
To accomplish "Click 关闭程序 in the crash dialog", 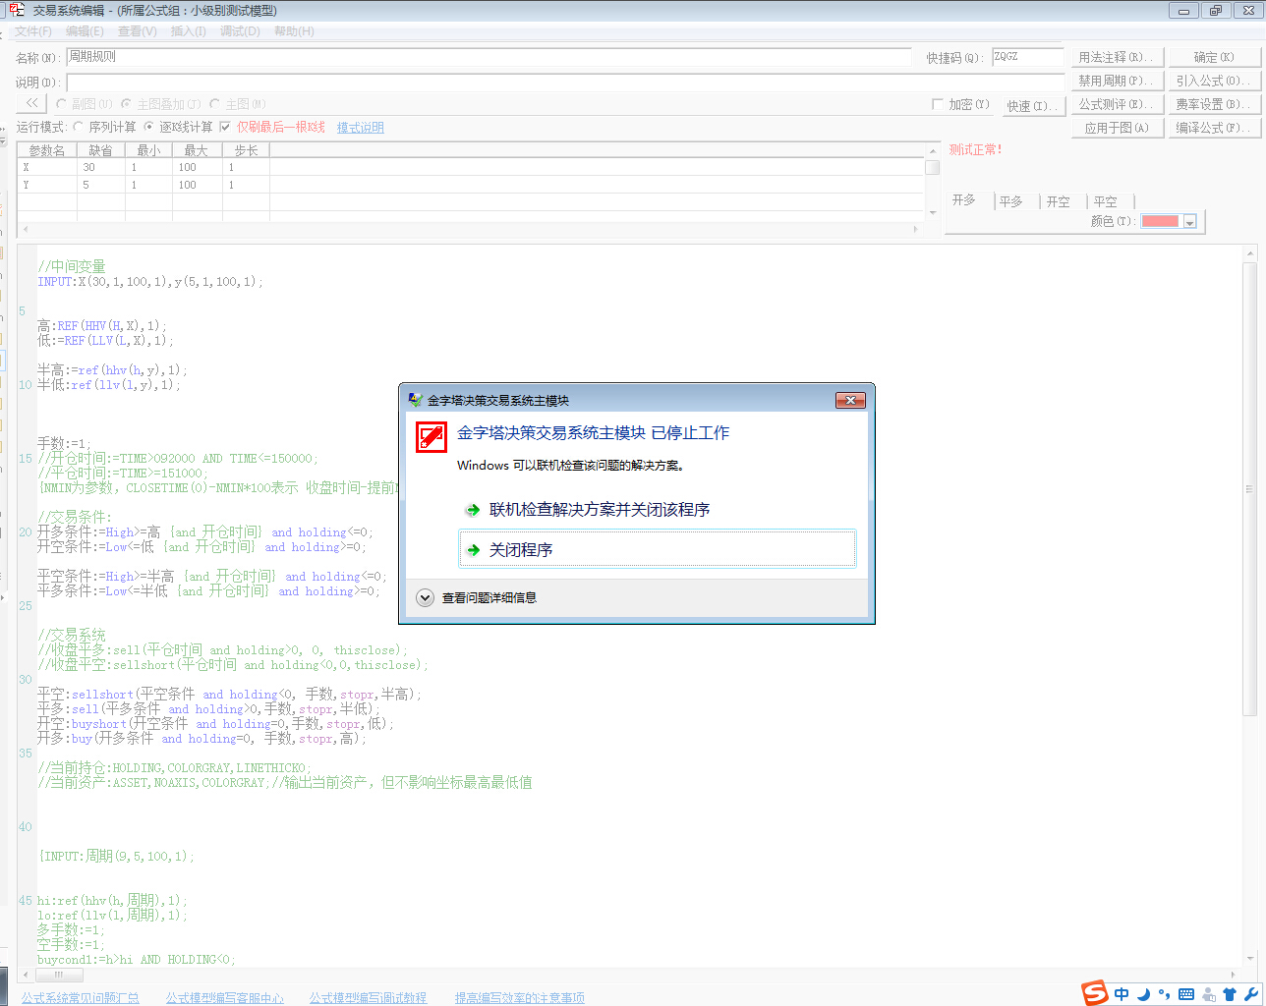I will pyautogui.click(x=657, y=549).
